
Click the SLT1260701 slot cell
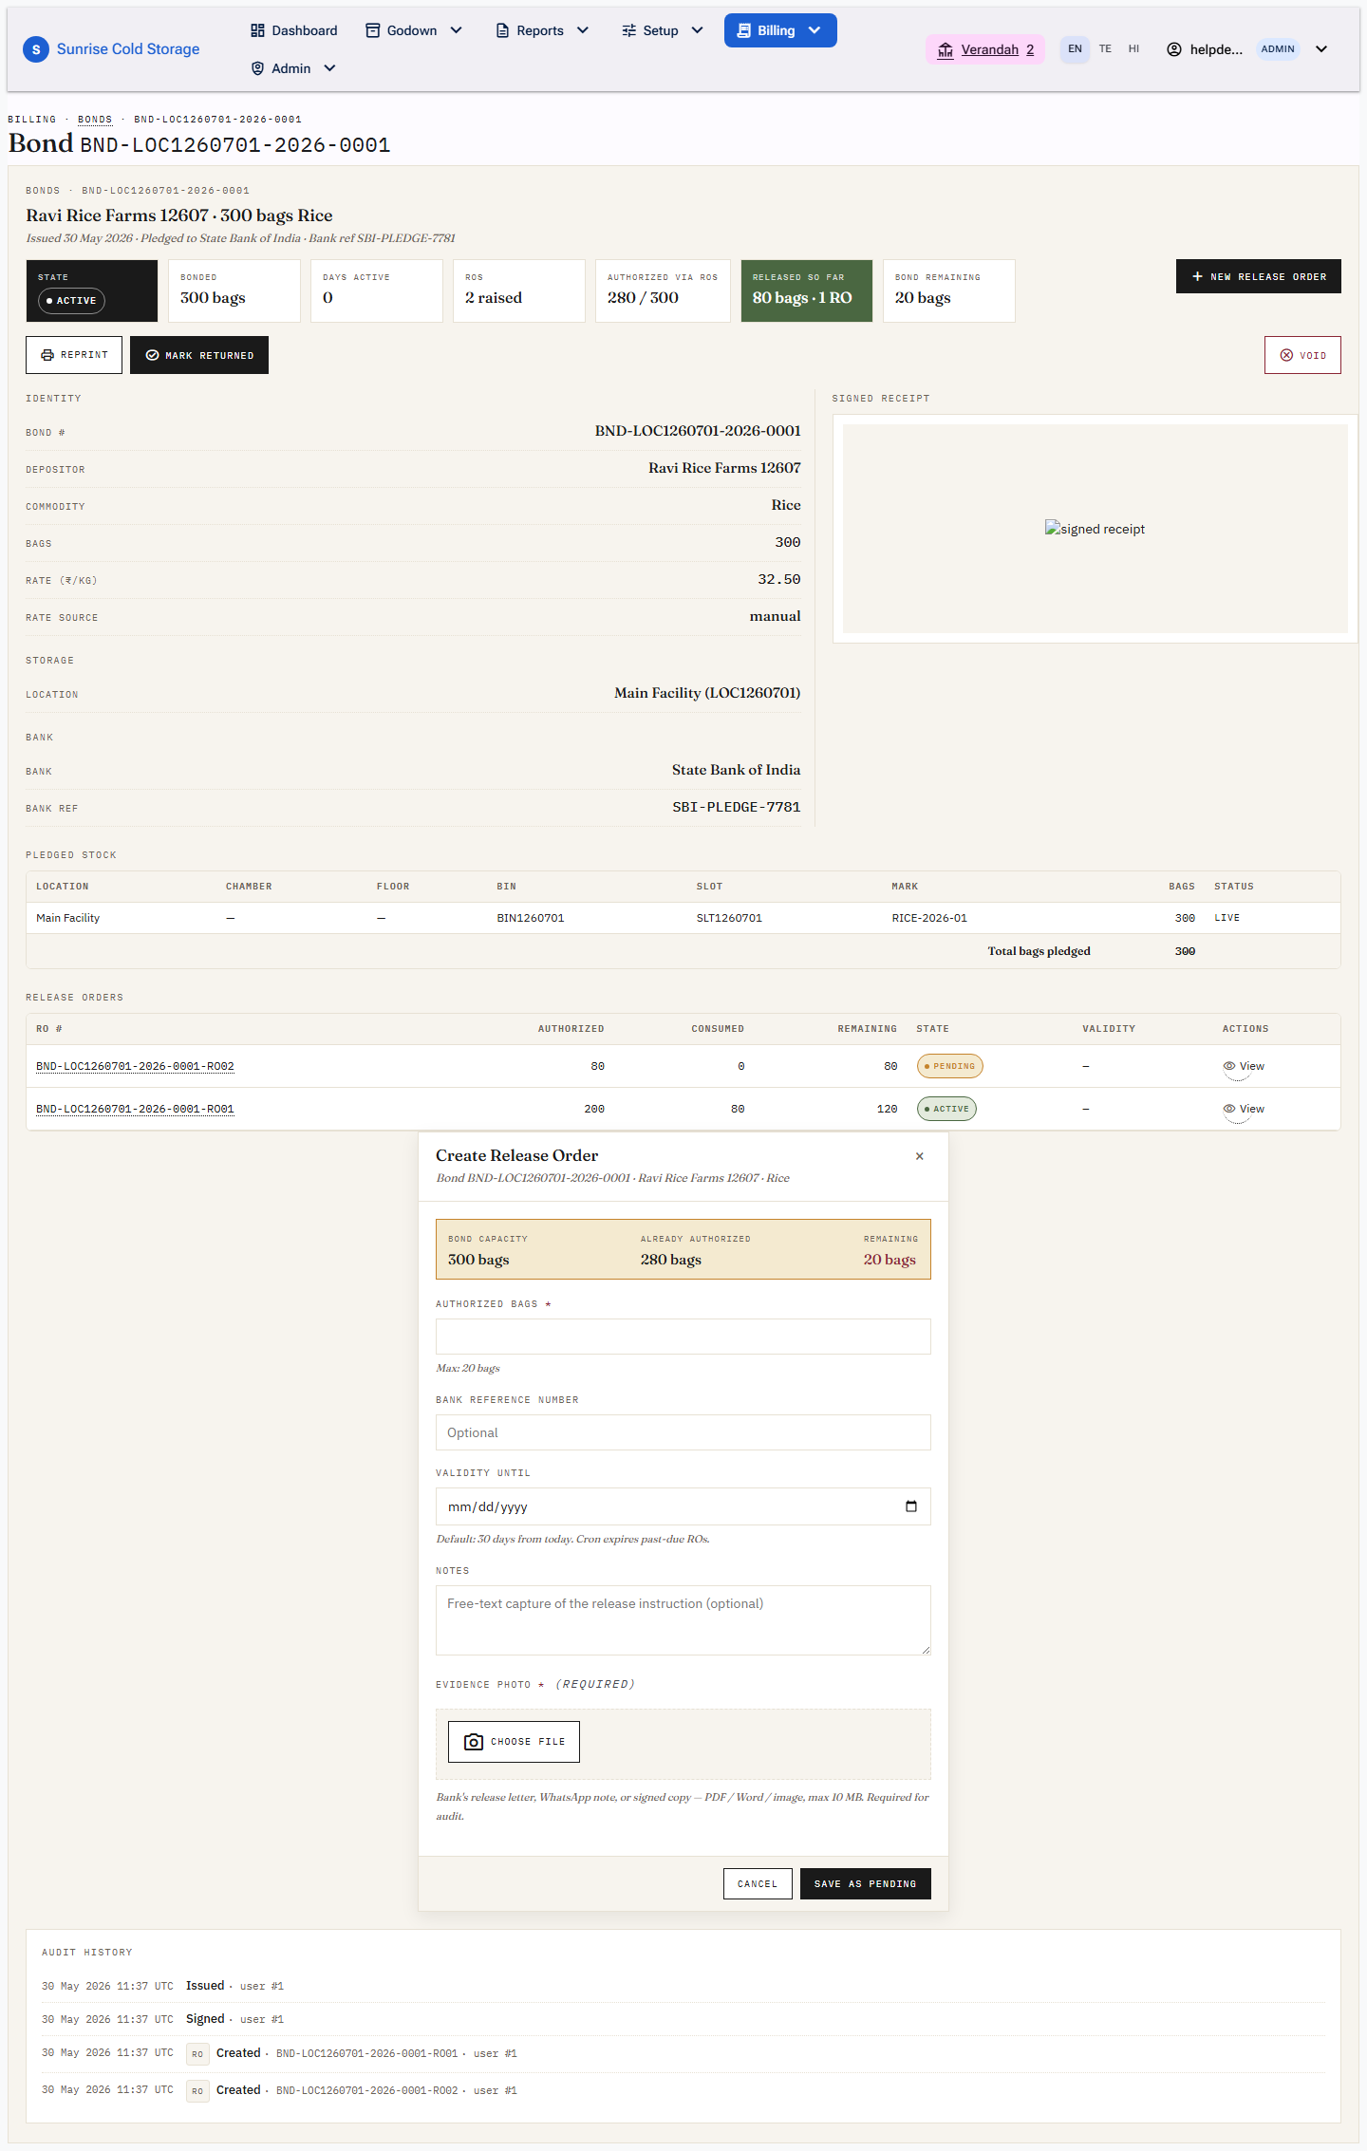(x=729, y=918)
